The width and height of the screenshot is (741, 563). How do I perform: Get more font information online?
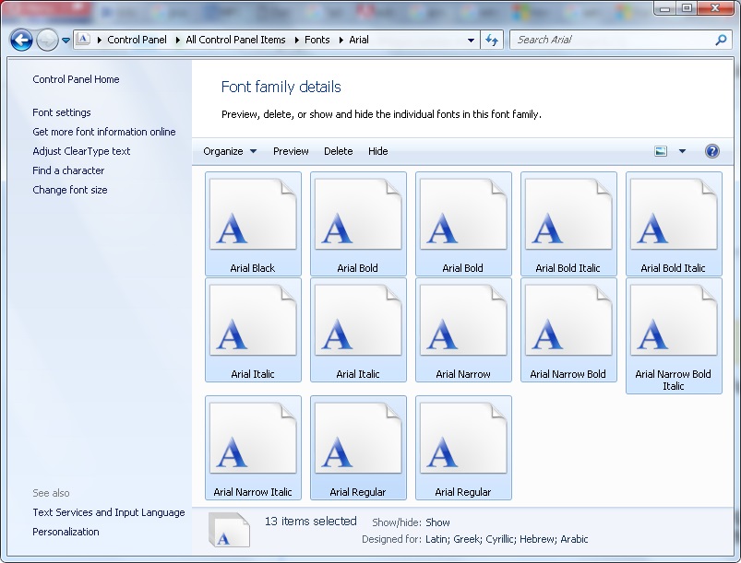click(104, 132)
